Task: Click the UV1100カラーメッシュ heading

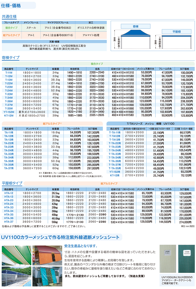Action: (60, 237)
